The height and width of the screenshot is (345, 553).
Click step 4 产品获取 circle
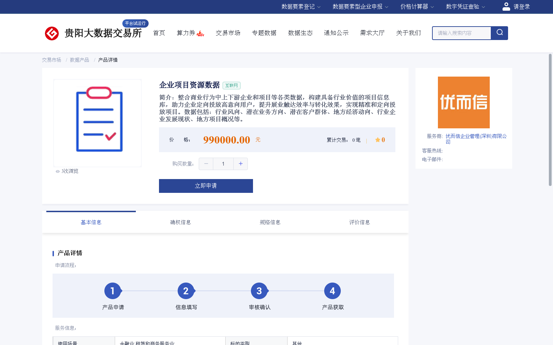click(332, 291)
